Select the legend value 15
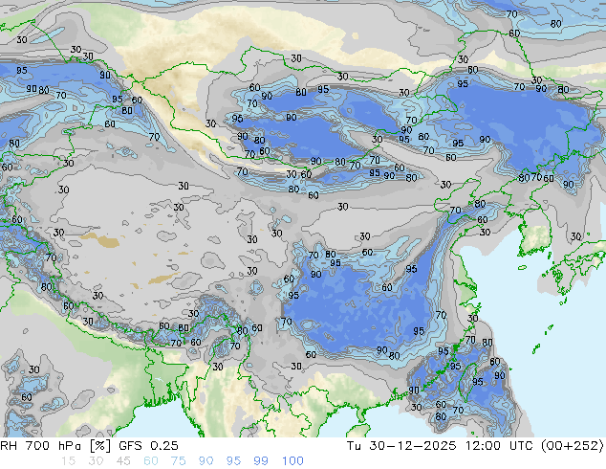 [68, 461]
